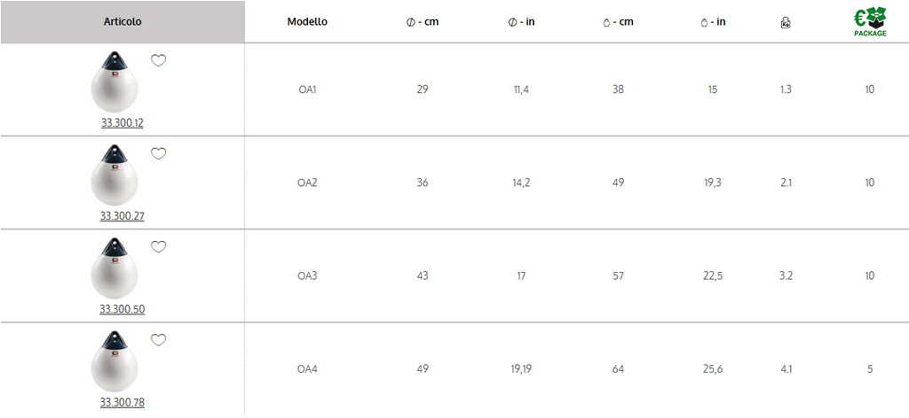Add item 33.300.12 to favorites with heart
Image resolution: width=909 pixels, height=418 pixels.
coord(158,61)
